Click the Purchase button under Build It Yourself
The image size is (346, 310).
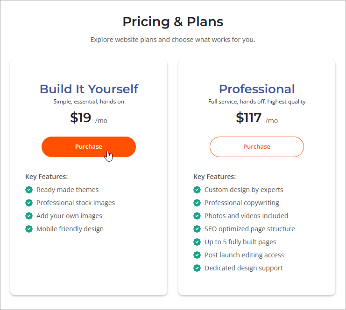(x=89, y=146)
